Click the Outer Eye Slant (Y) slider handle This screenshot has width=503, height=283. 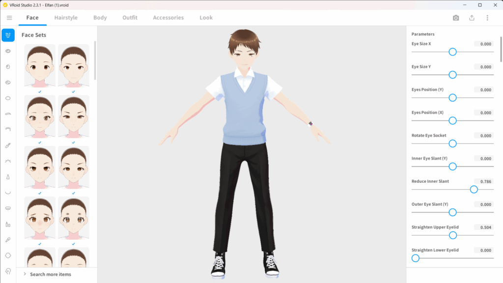[x=452, y=212]
